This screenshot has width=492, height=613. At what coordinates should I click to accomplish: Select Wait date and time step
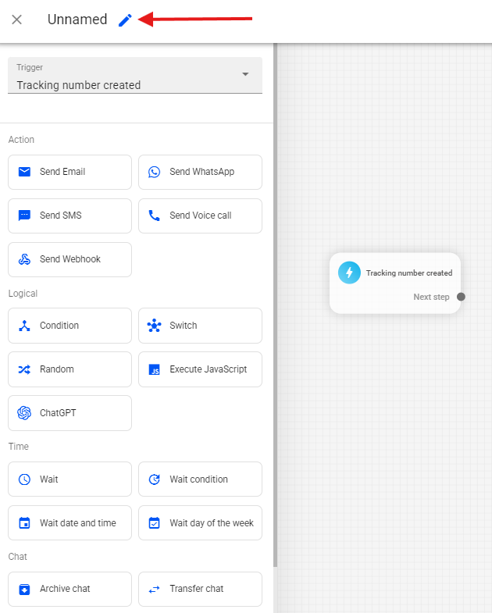click(70, 523)
